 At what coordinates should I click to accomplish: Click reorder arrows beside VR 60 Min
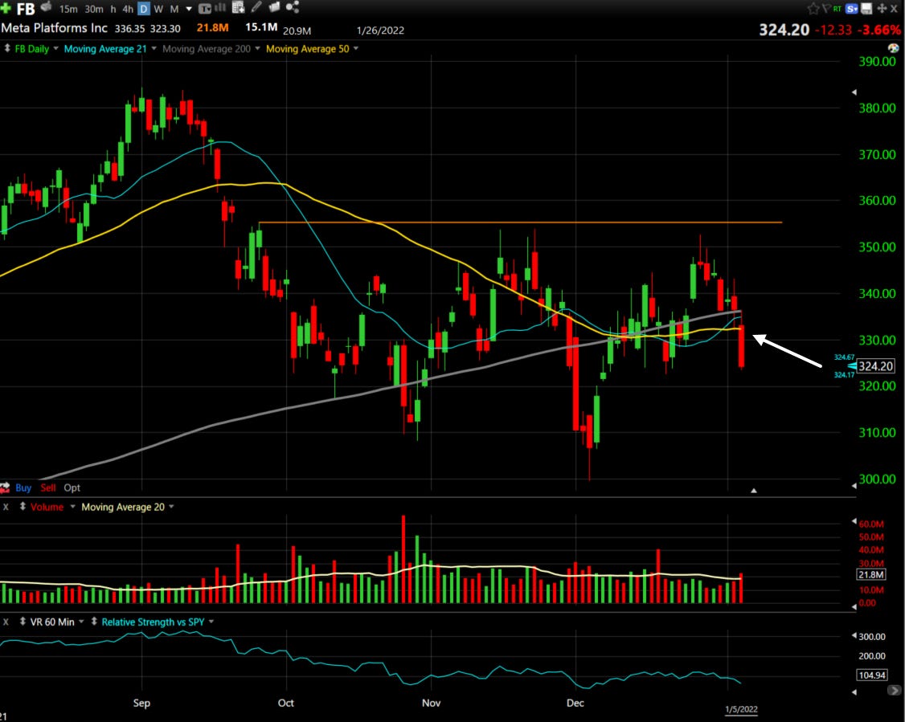23,622
